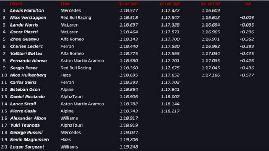Viewport: 269px width, 151px height.
Task: Click the GAP column header
Action: pyautogui.click(x=247, y=4)
